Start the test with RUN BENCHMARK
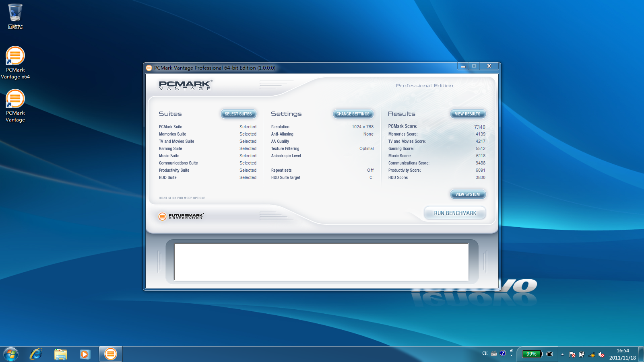This screenshot has width=644, height=362. pyautogui.click(x=455, y=213)
